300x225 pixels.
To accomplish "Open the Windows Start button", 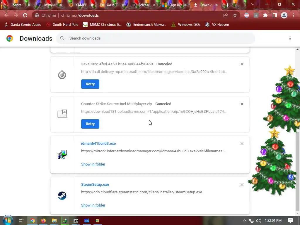I will point(8,220).
